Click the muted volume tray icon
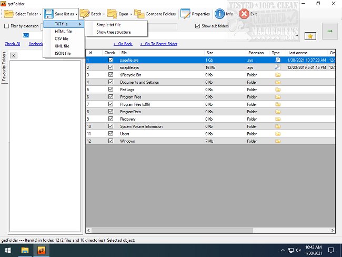Image resolution: width=342 pixels, height=257 pixels. click(x=298, y=250)
